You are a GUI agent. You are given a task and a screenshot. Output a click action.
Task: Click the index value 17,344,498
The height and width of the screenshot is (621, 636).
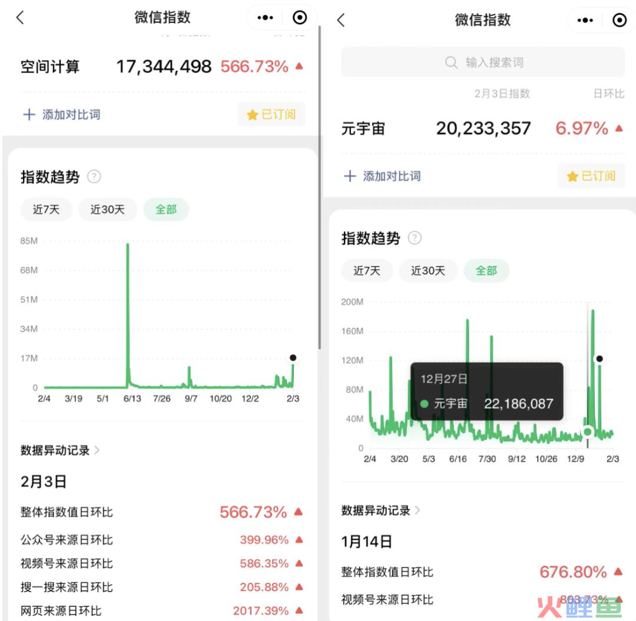[x=164, y=66]
